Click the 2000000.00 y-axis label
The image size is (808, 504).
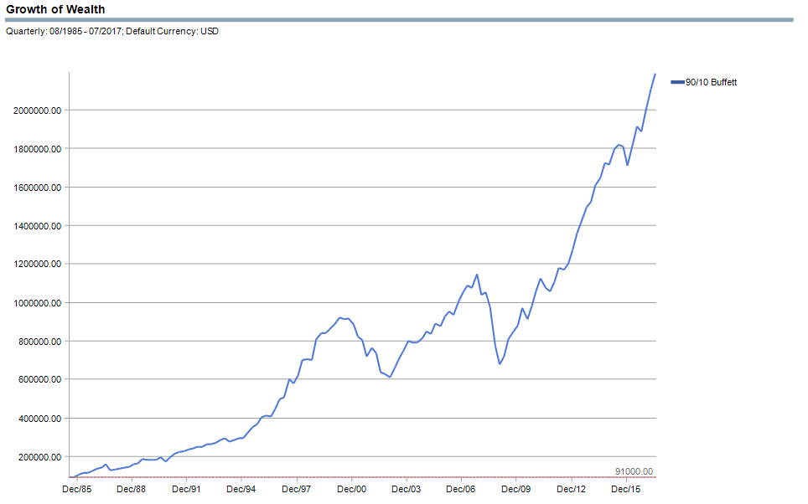[38, 111]
